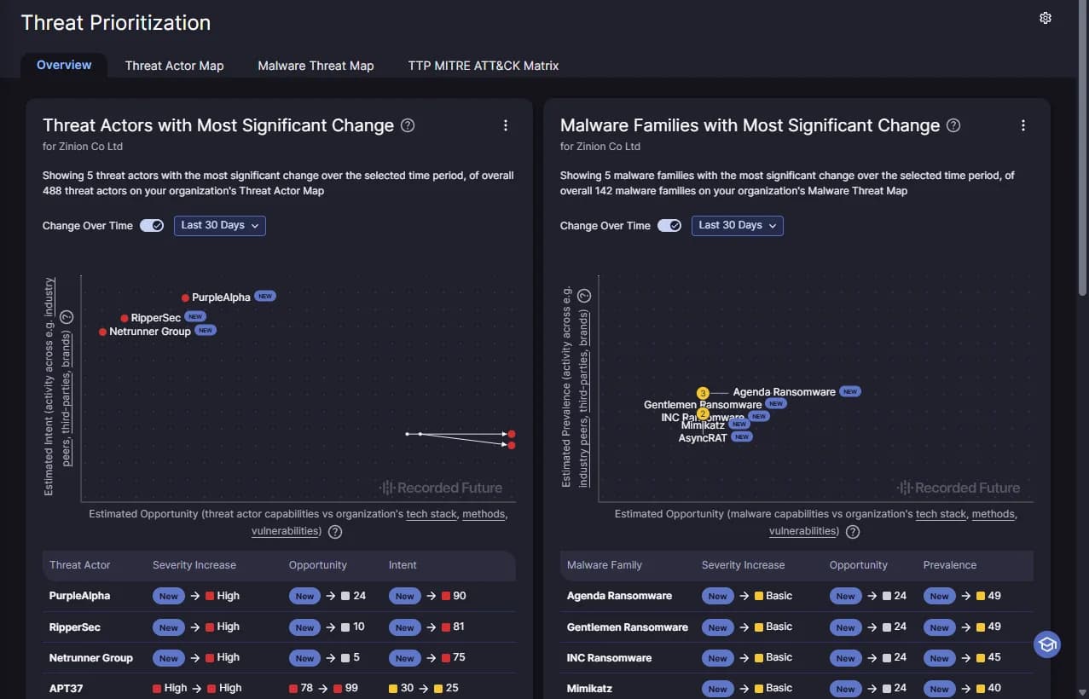Open help for Threat Actors with Most Significant Change
1089x699 pixels.
coord(408,125)
